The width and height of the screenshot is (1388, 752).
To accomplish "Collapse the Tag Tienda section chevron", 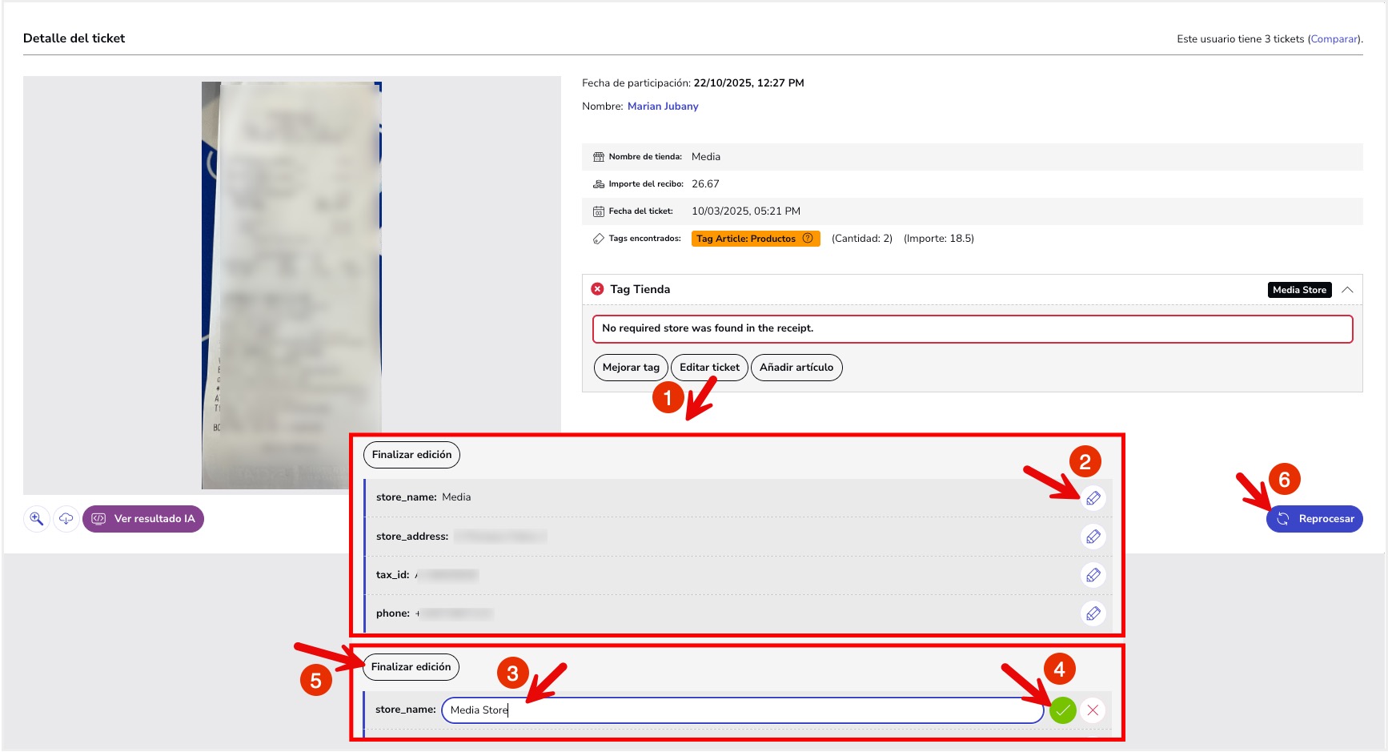I will pos(1347,290).
